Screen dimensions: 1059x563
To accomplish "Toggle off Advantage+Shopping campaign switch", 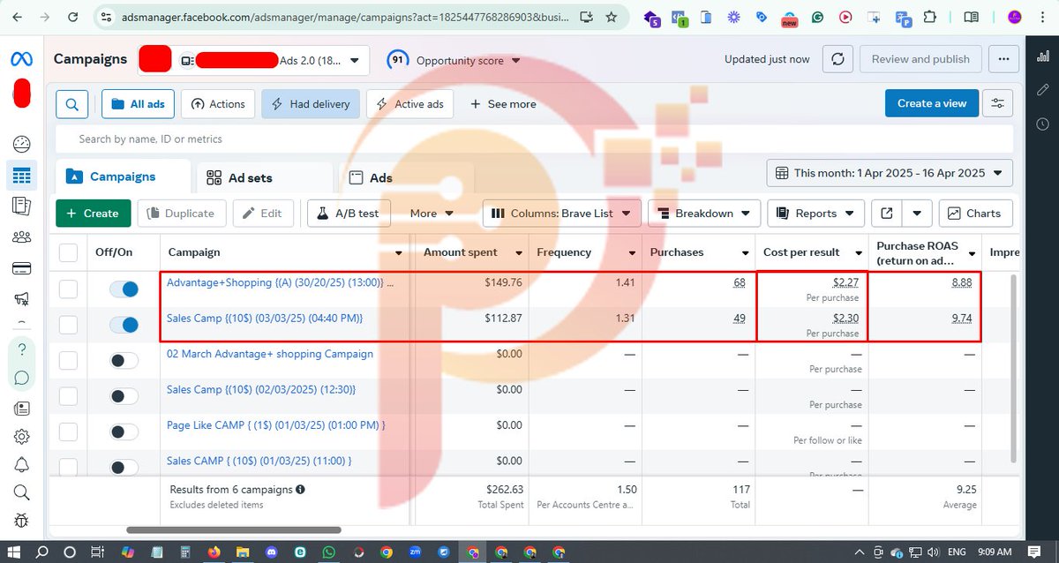I will click(124, 289).
